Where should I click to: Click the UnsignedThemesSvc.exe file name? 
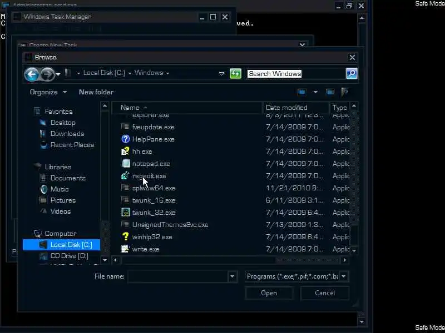click(x=170, y=225)
